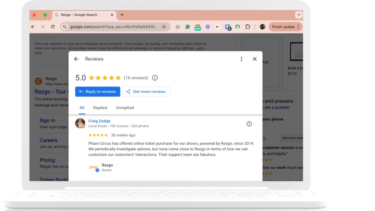Image resolution: width=375 pixels, height=211 pixels.
Task: Open a new browser tab with plus
Action: coord(122,15)
